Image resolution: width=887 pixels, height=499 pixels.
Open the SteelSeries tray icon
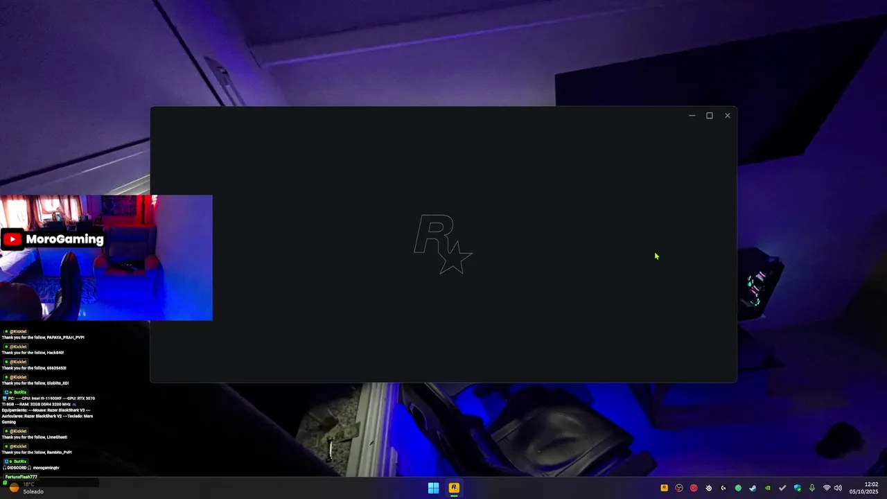[708, 488]
